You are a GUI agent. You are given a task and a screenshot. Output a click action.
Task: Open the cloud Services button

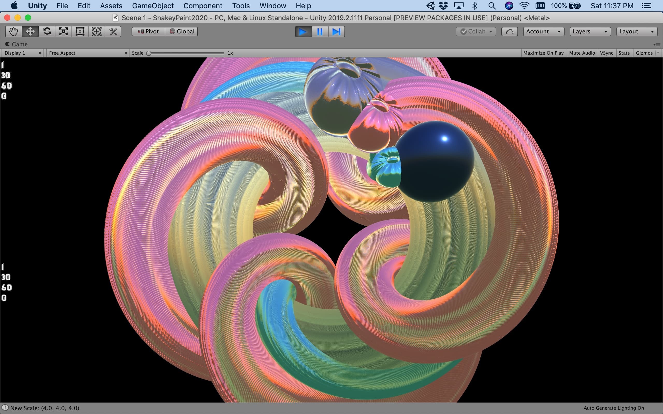point(509,32)
